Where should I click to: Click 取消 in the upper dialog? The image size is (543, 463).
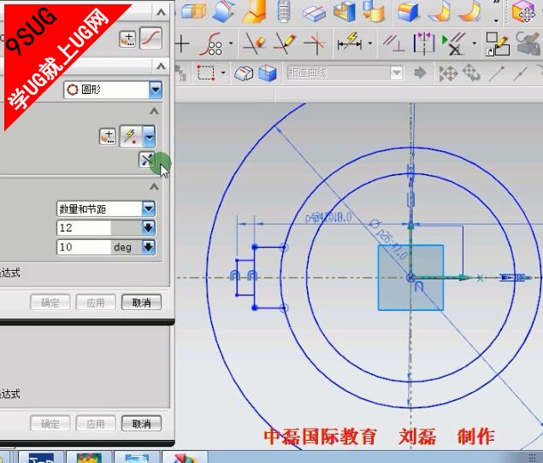141,302
